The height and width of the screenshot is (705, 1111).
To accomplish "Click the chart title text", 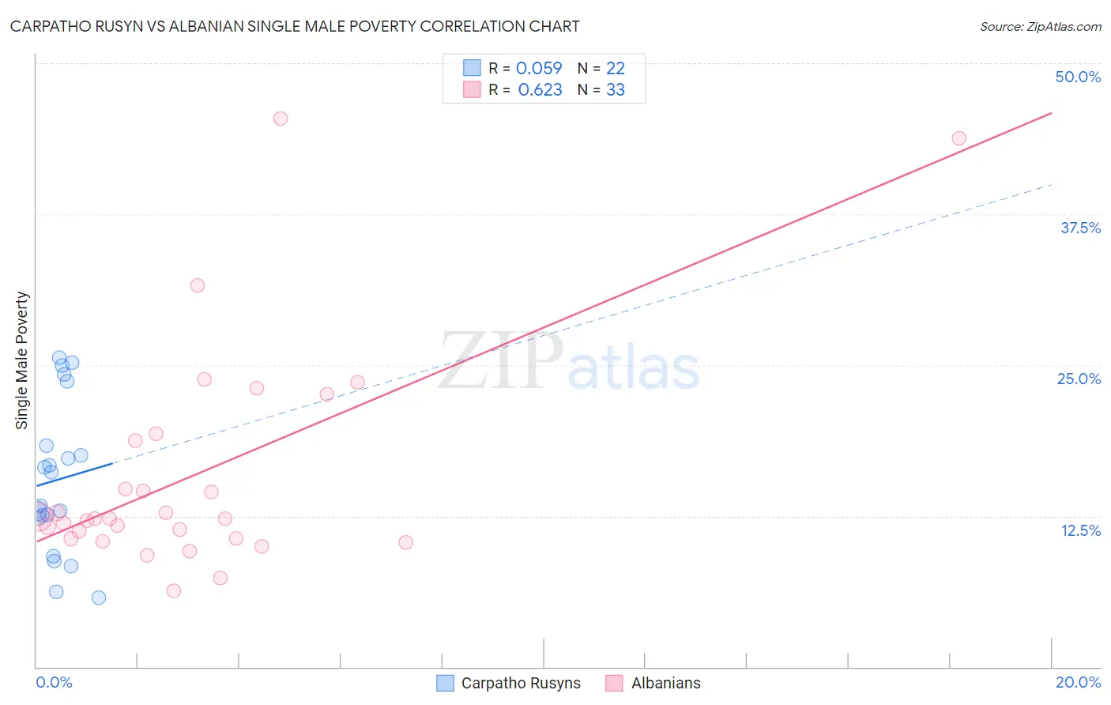I will point(295,27).
